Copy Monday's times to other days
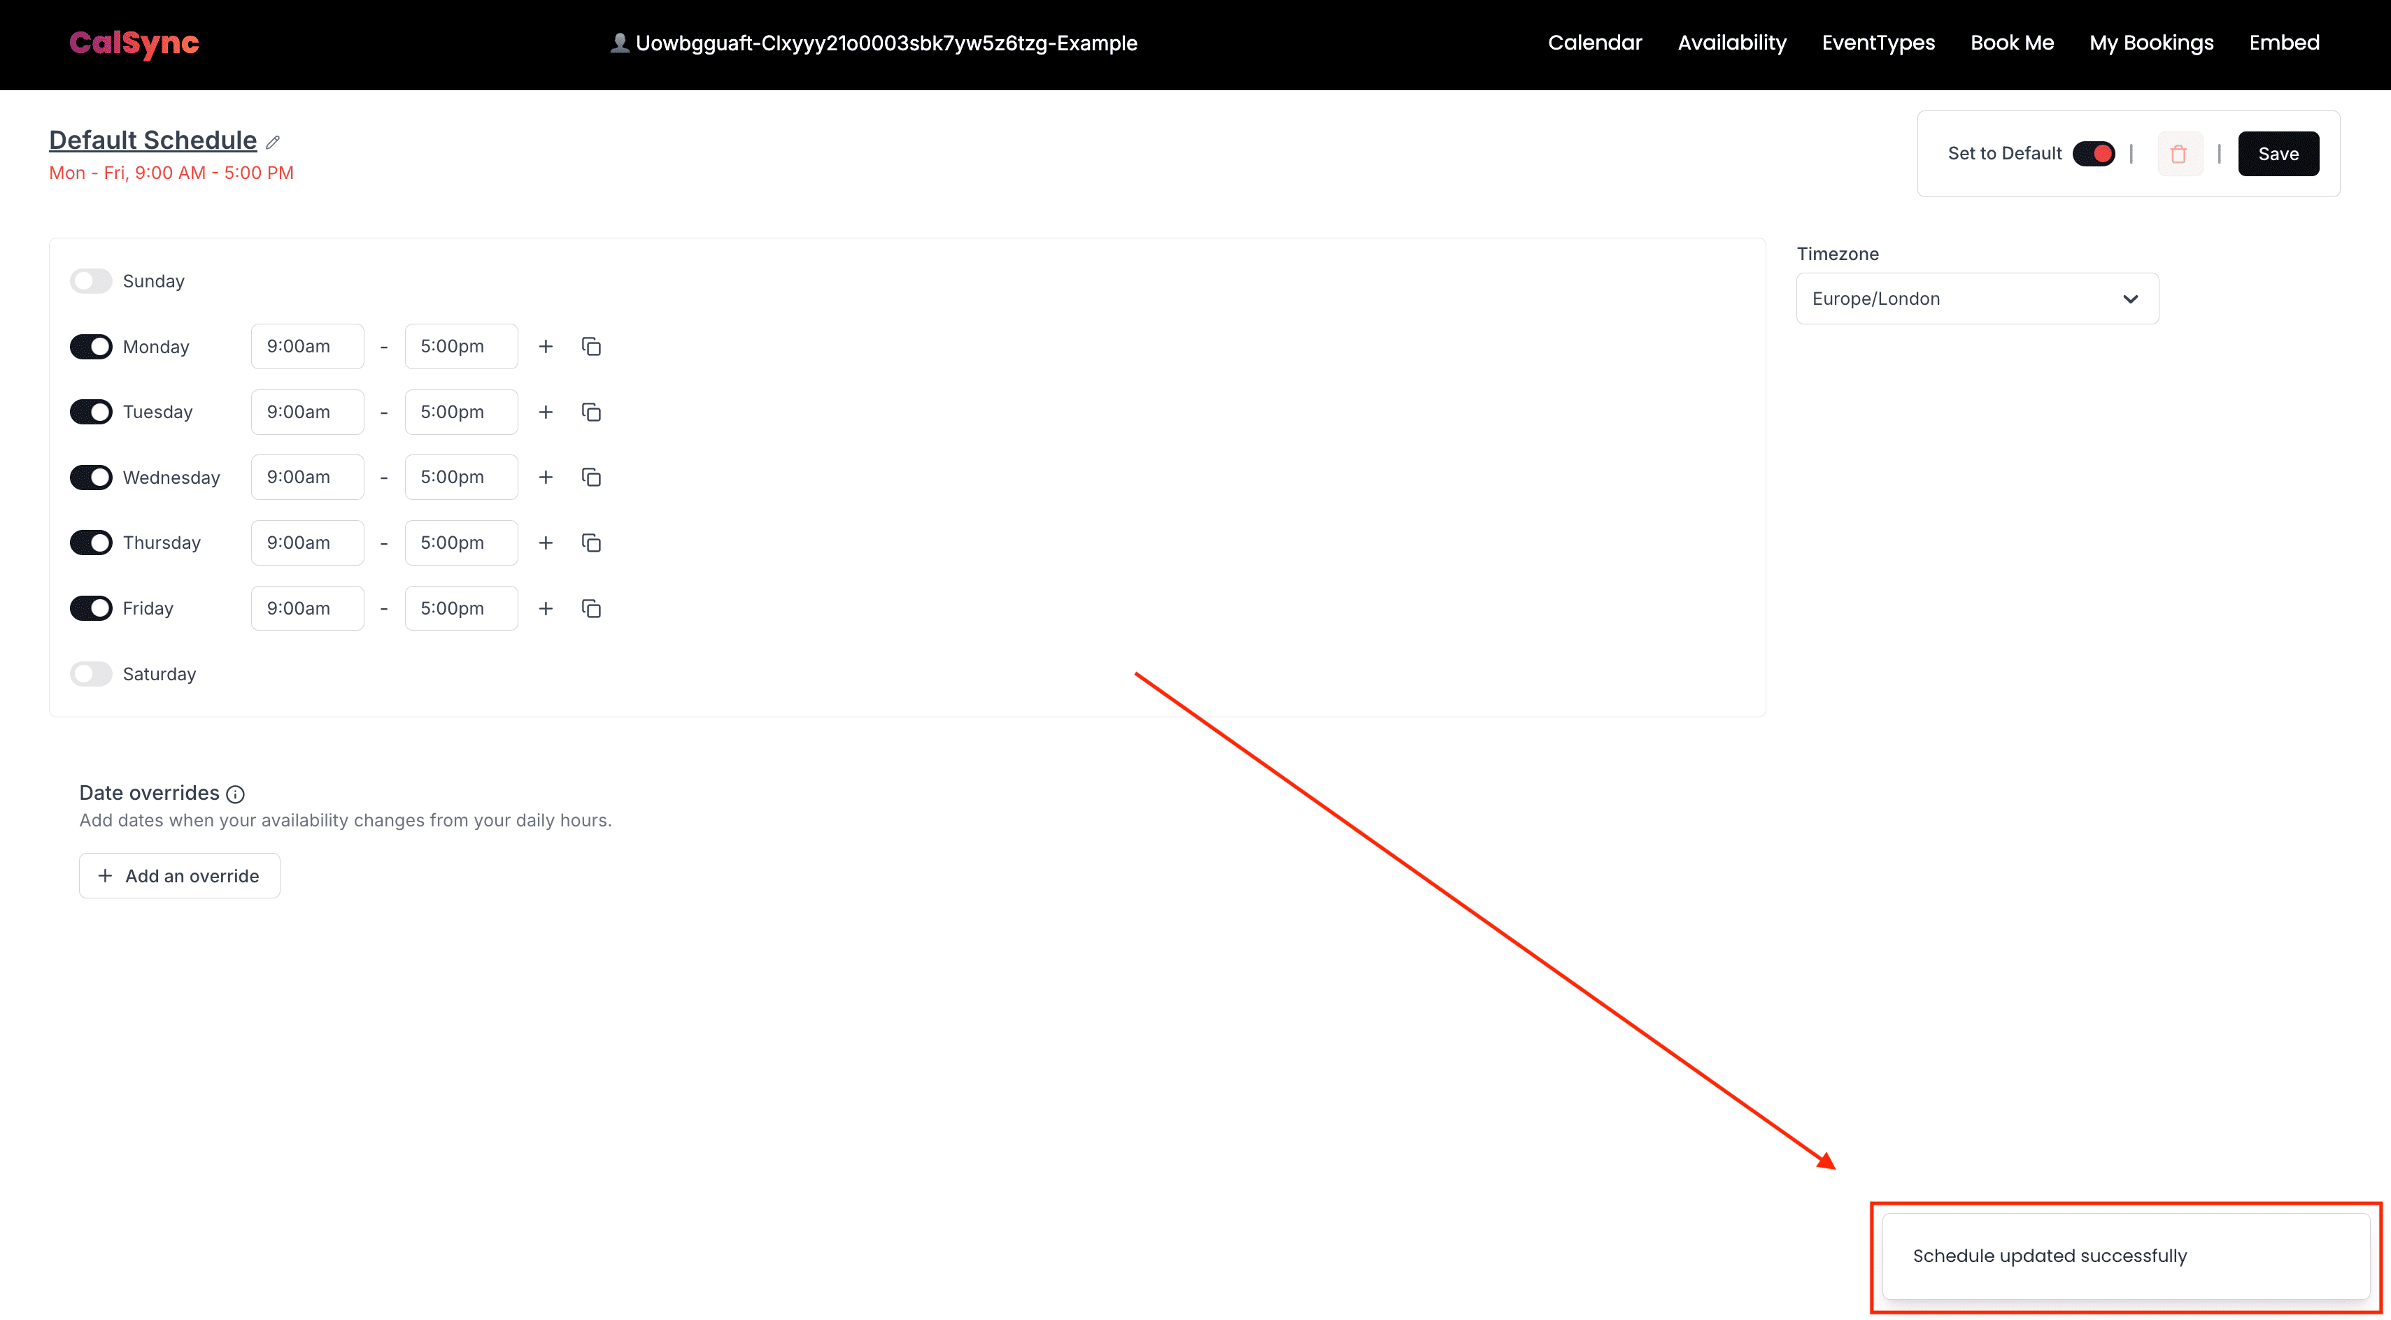This screenshot has height=1320, width=2391. tap(591, 346)
